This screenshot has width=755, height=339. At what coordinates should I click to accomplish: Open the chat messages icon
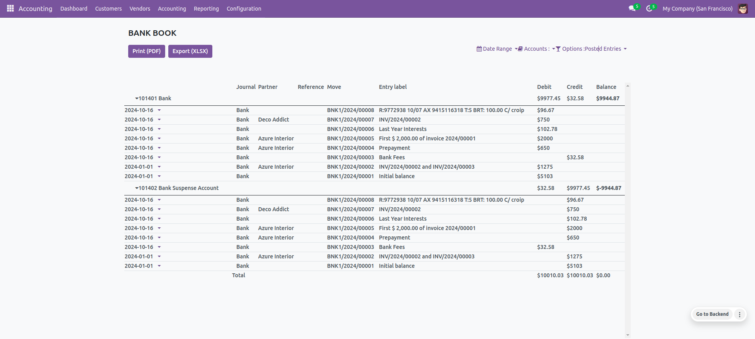click(632, 9)
